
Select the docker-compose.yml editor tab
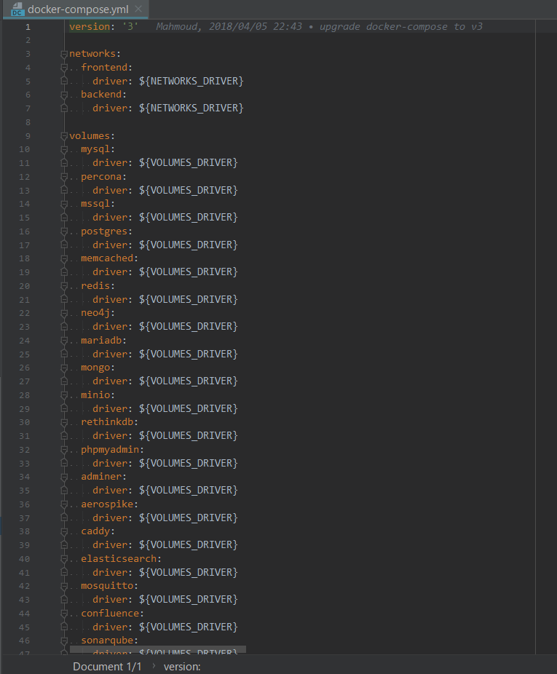click(77, 9)
